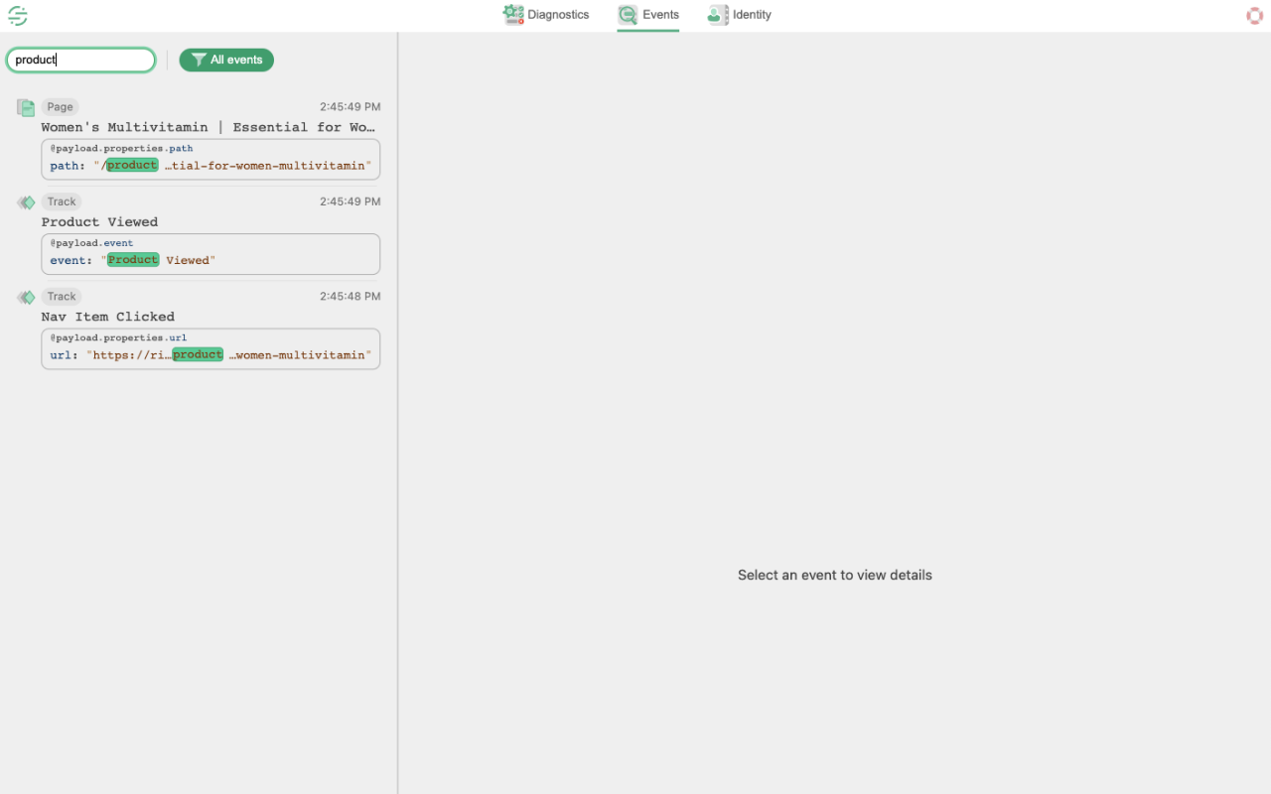Screen dimensions: 1271x794
Task: Click the Diagnostics gear icon
Action: (x=512, y=14)
